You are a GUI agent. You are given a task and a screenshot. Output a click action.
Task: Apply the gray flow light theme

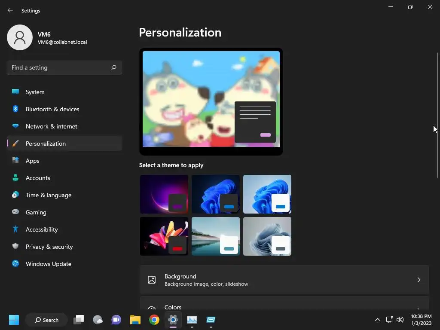click(x=267, y=236)
